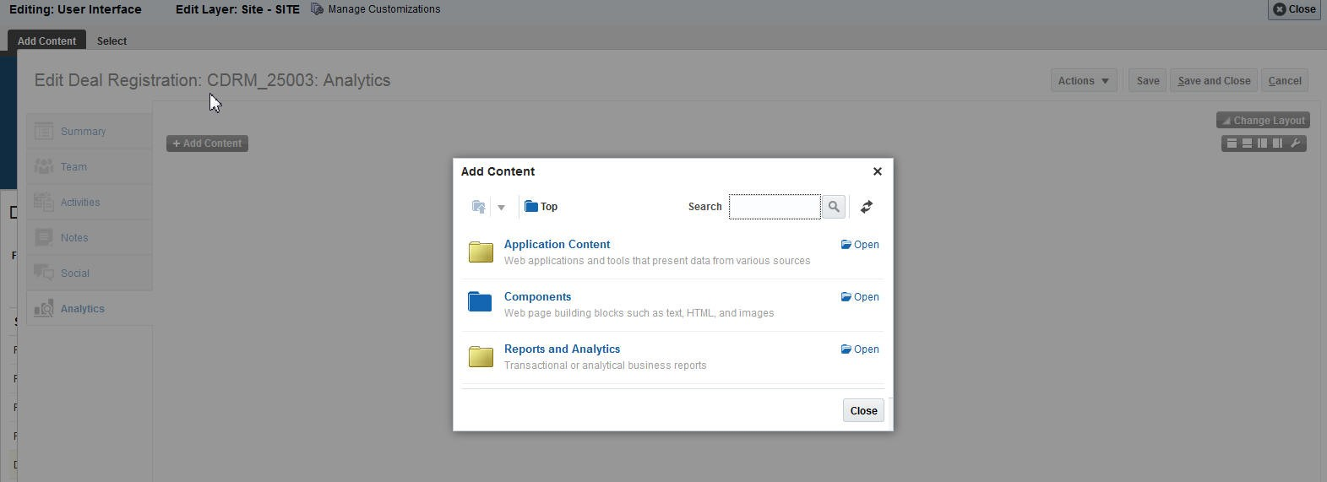1327x482 pixels.
Task: Click into the Search text field
Action: 775,207
